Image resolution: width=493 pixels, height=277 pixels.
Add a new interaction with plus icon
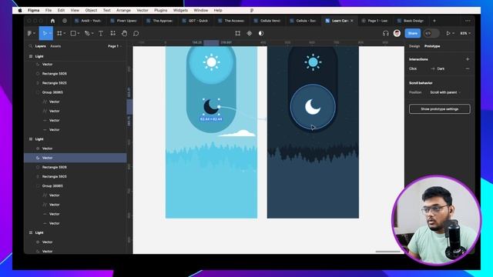coord(468,59)
